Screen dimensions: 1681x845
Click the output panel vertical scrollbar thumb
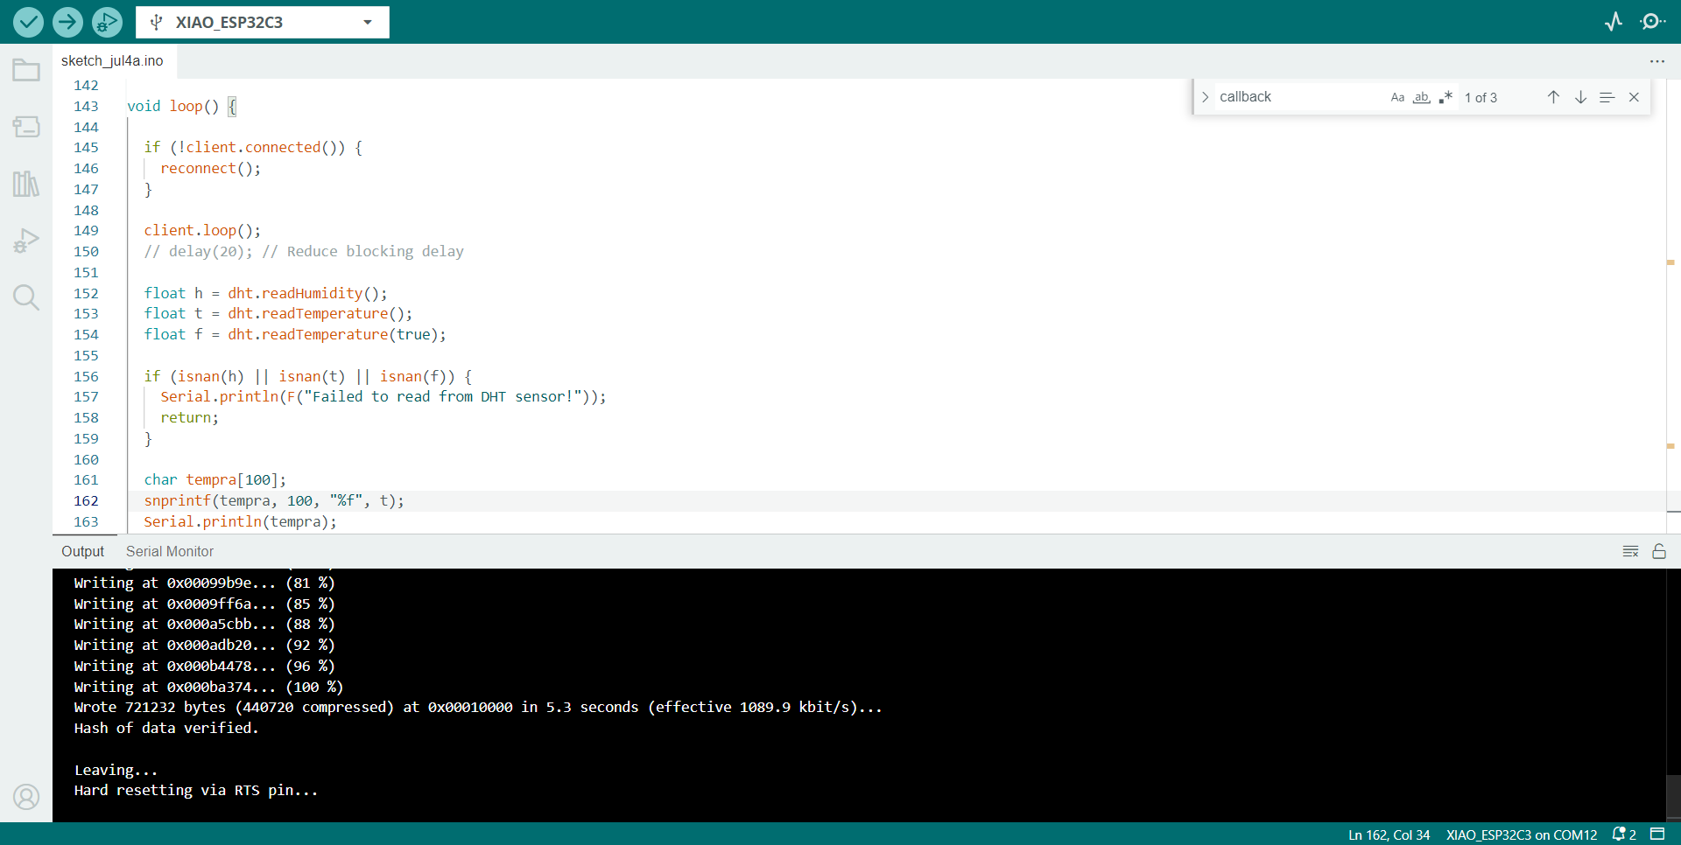pos(1673,796)
